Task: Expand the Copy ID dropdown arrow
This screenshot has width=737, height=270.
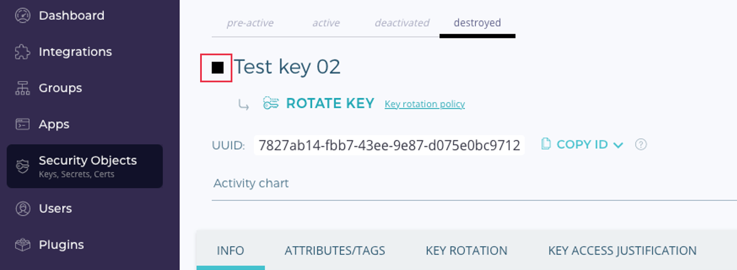Action: [x=618, y=145]
